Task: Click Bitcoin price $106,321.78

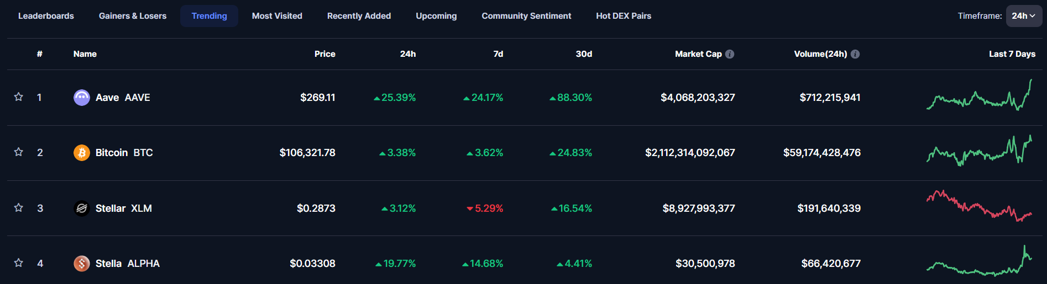Action: pyautogui.click(x=307, y=153)
